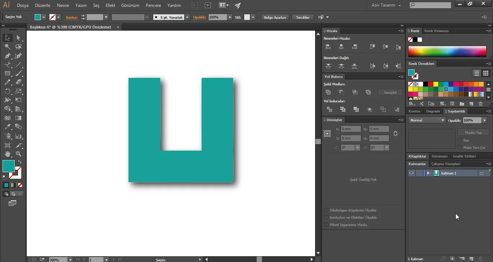Viewport: 493px width, 262px height.
Task: Click Tercihler button
Action: pos(303,17)
